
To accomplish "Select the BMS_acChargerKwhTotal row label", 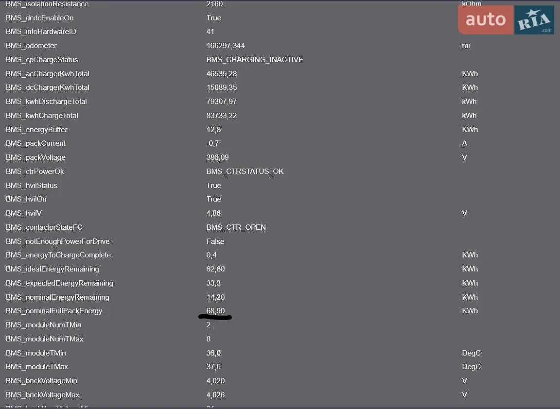I will click(48, 74).
